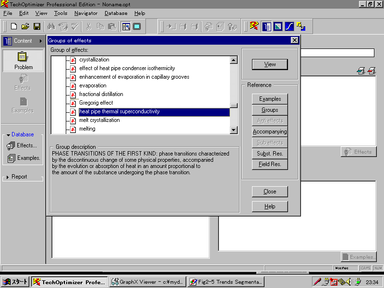Click the green stacked-sheets icon
Viewport: 384px width, 288px height.
pos(361,71)
